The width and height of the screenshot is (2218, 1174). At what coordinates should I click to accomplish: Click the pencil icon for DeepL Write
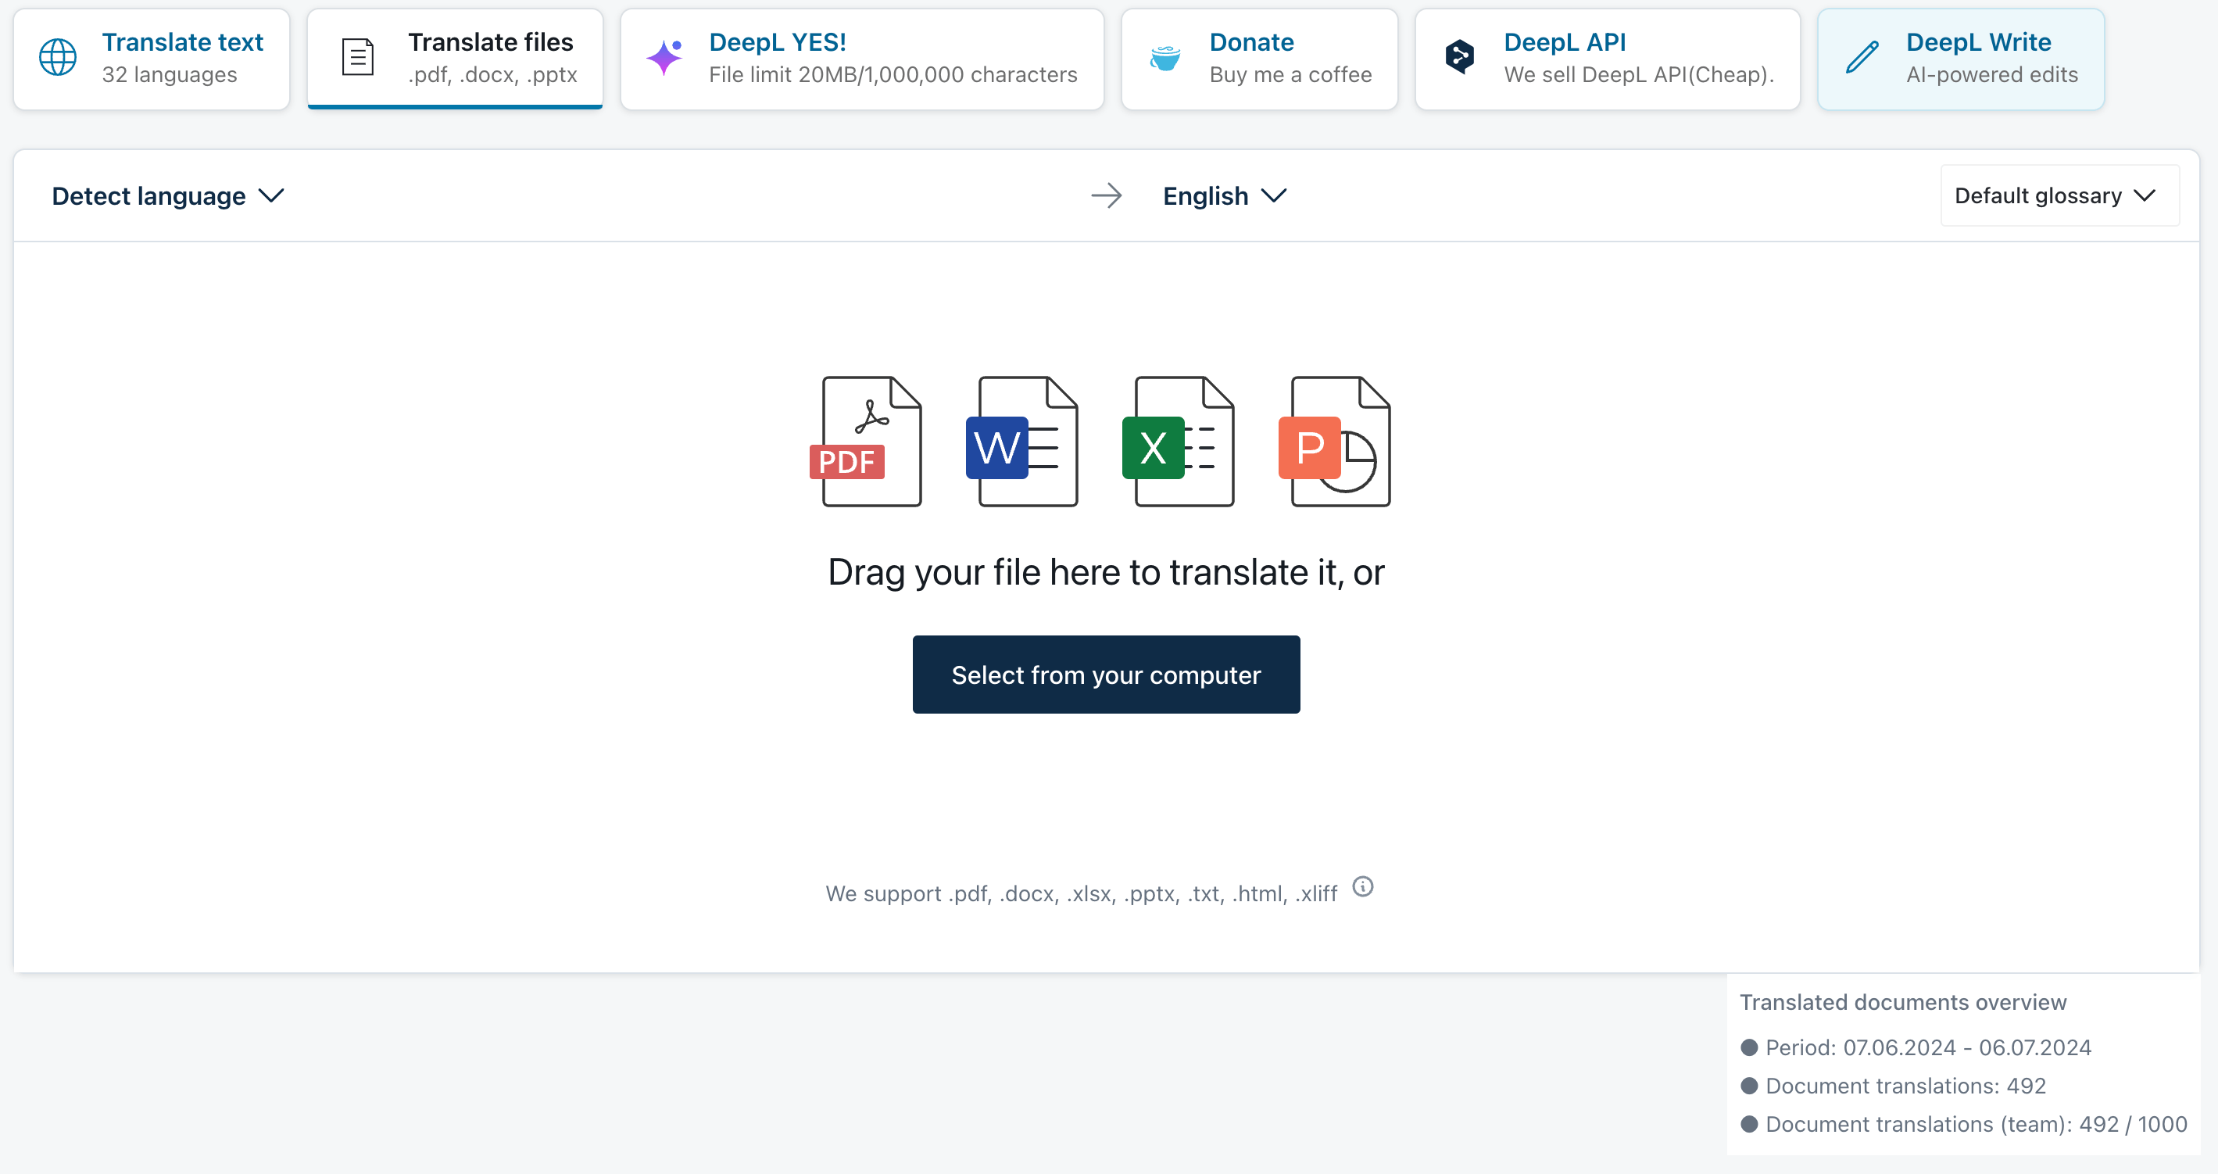pos(1862,58)
